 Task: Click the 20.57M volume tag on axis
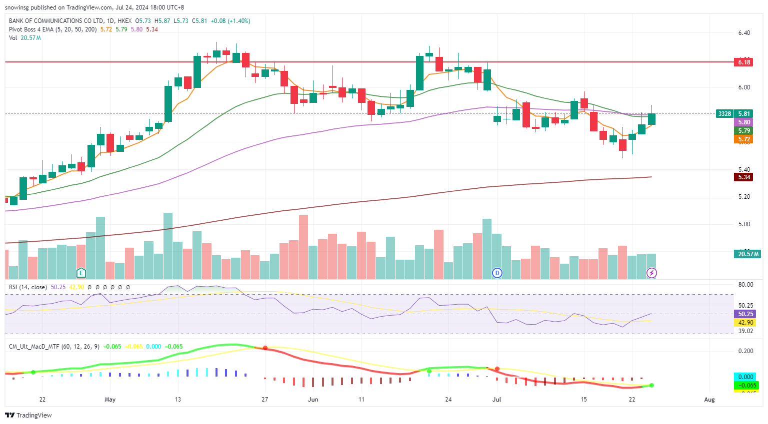[x=748, y=254]
